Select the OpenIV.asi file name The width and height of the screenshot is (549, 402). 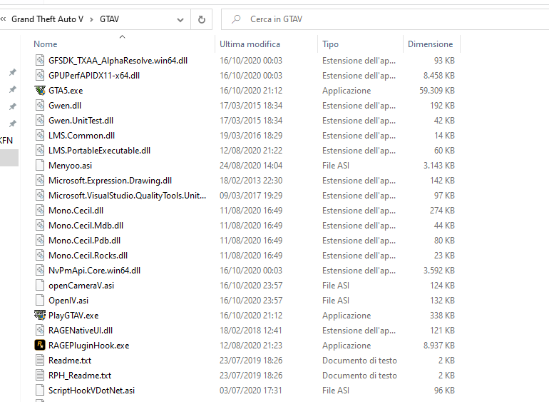[x=68, y=301]
